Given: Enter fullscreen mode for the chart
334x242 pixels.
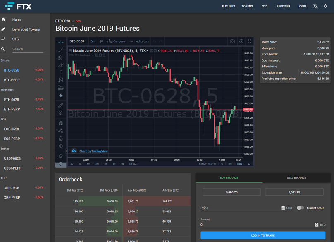Looking at the screenshot, I should click(250, 41).
